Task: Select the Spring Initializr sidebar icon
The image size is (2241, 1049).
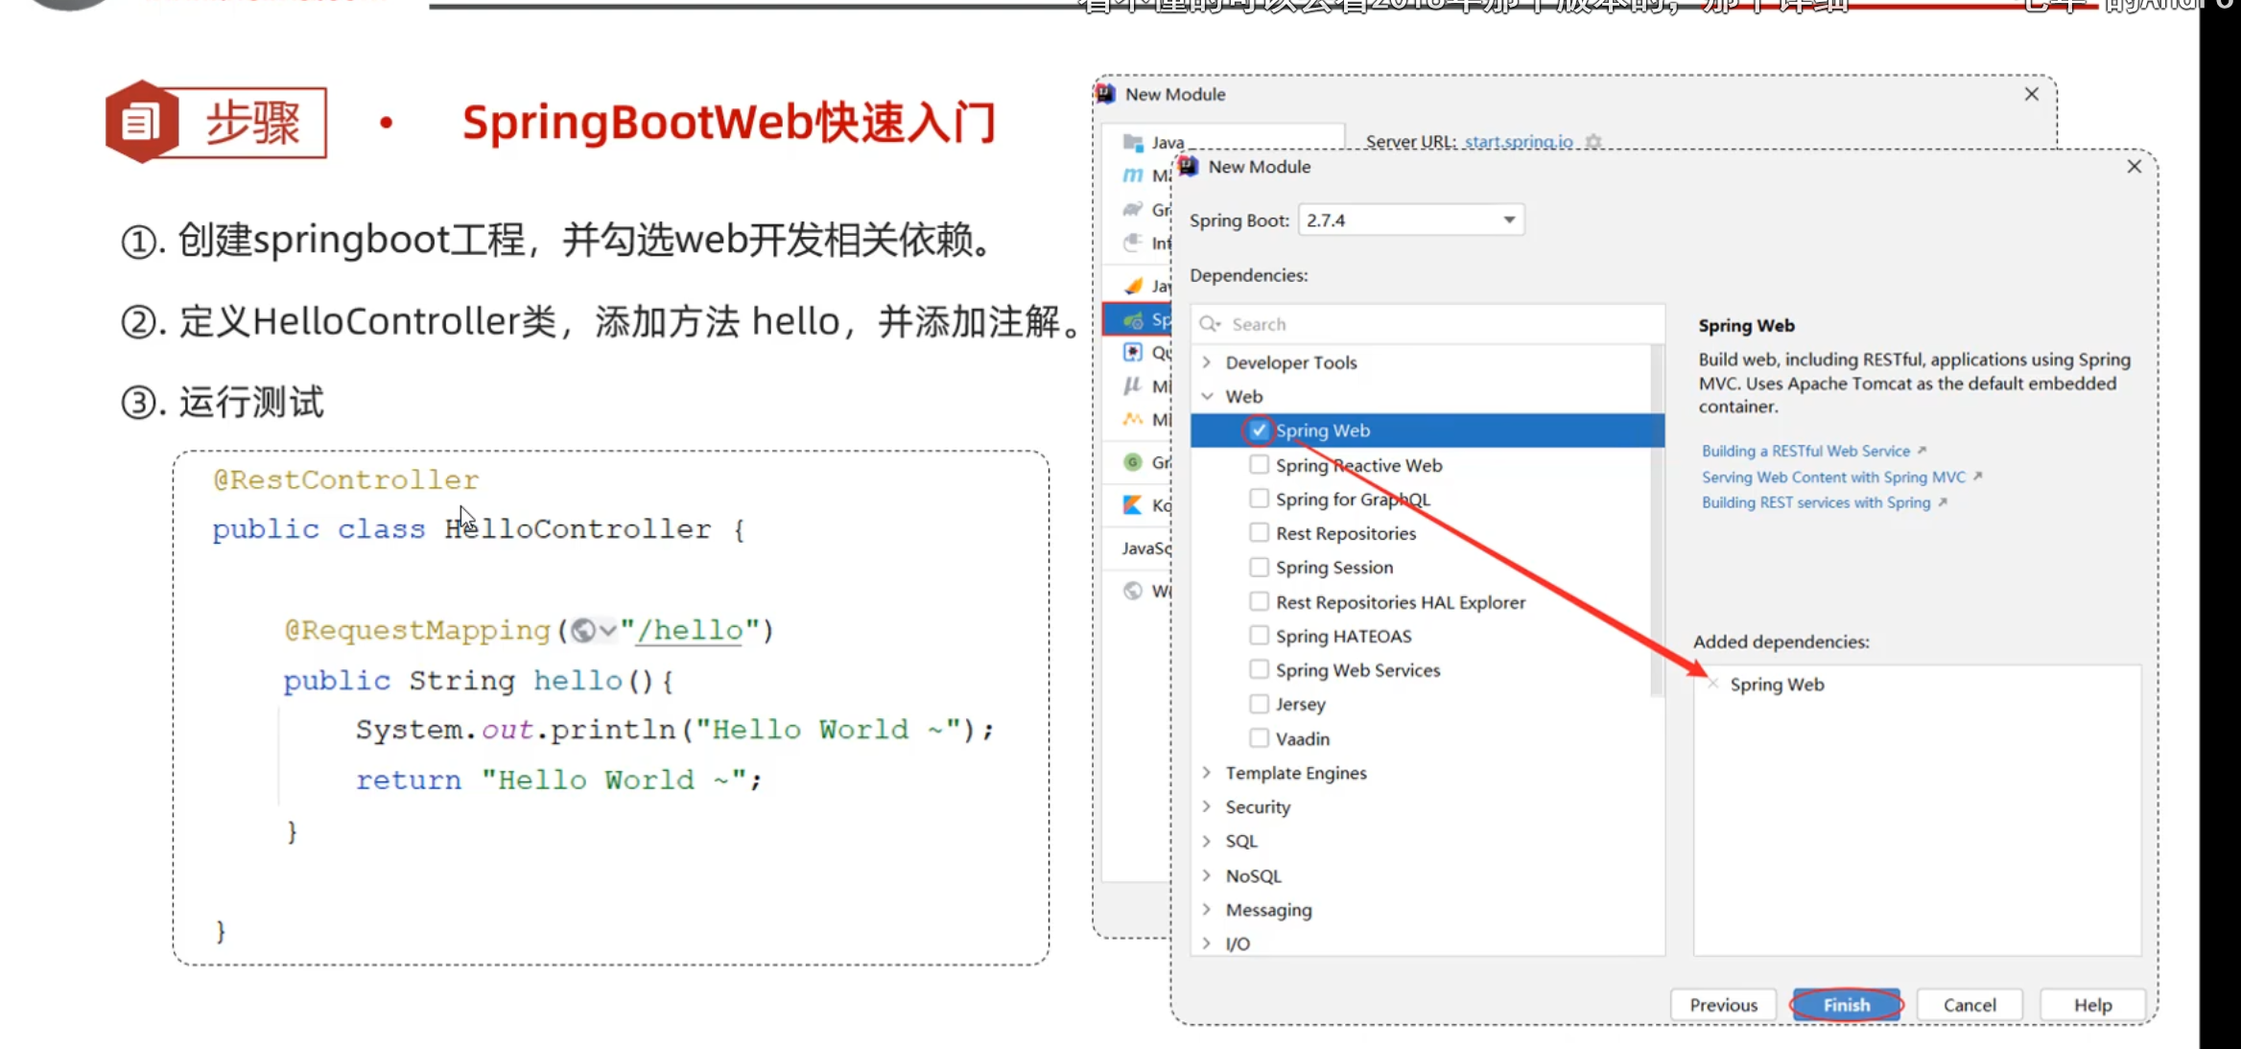Action: (1133, 320)
